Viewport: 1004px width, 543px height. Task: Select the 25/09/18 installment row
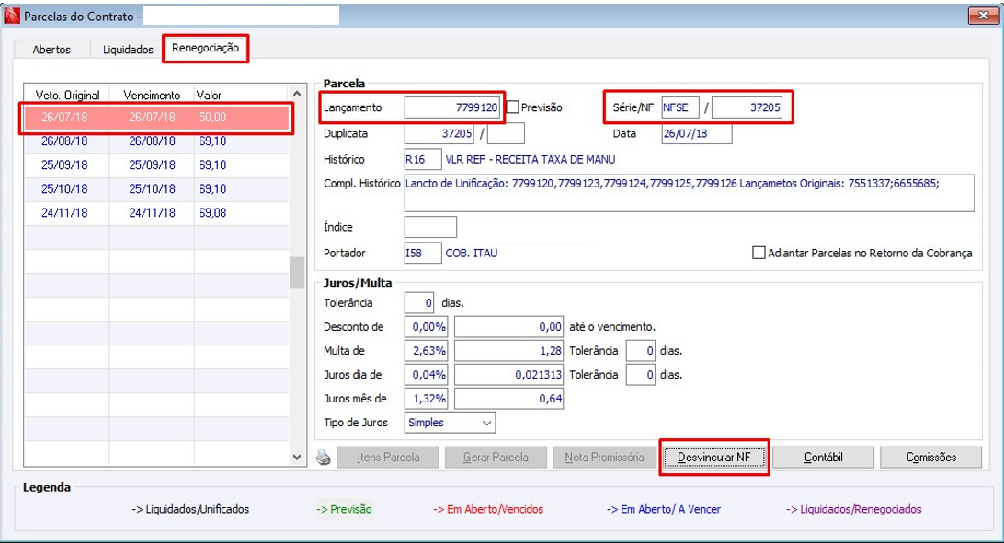click(156, 165)
